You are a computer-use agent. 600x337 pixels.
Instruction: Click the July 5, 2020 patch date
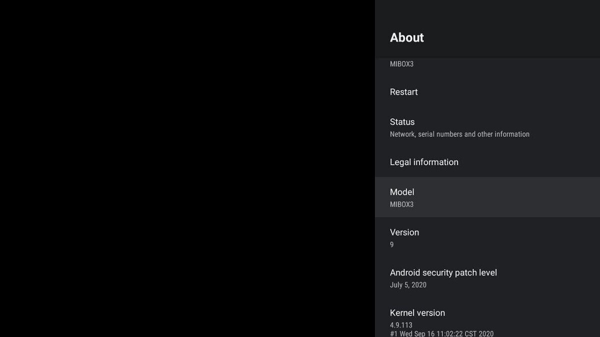click(408, 285)
